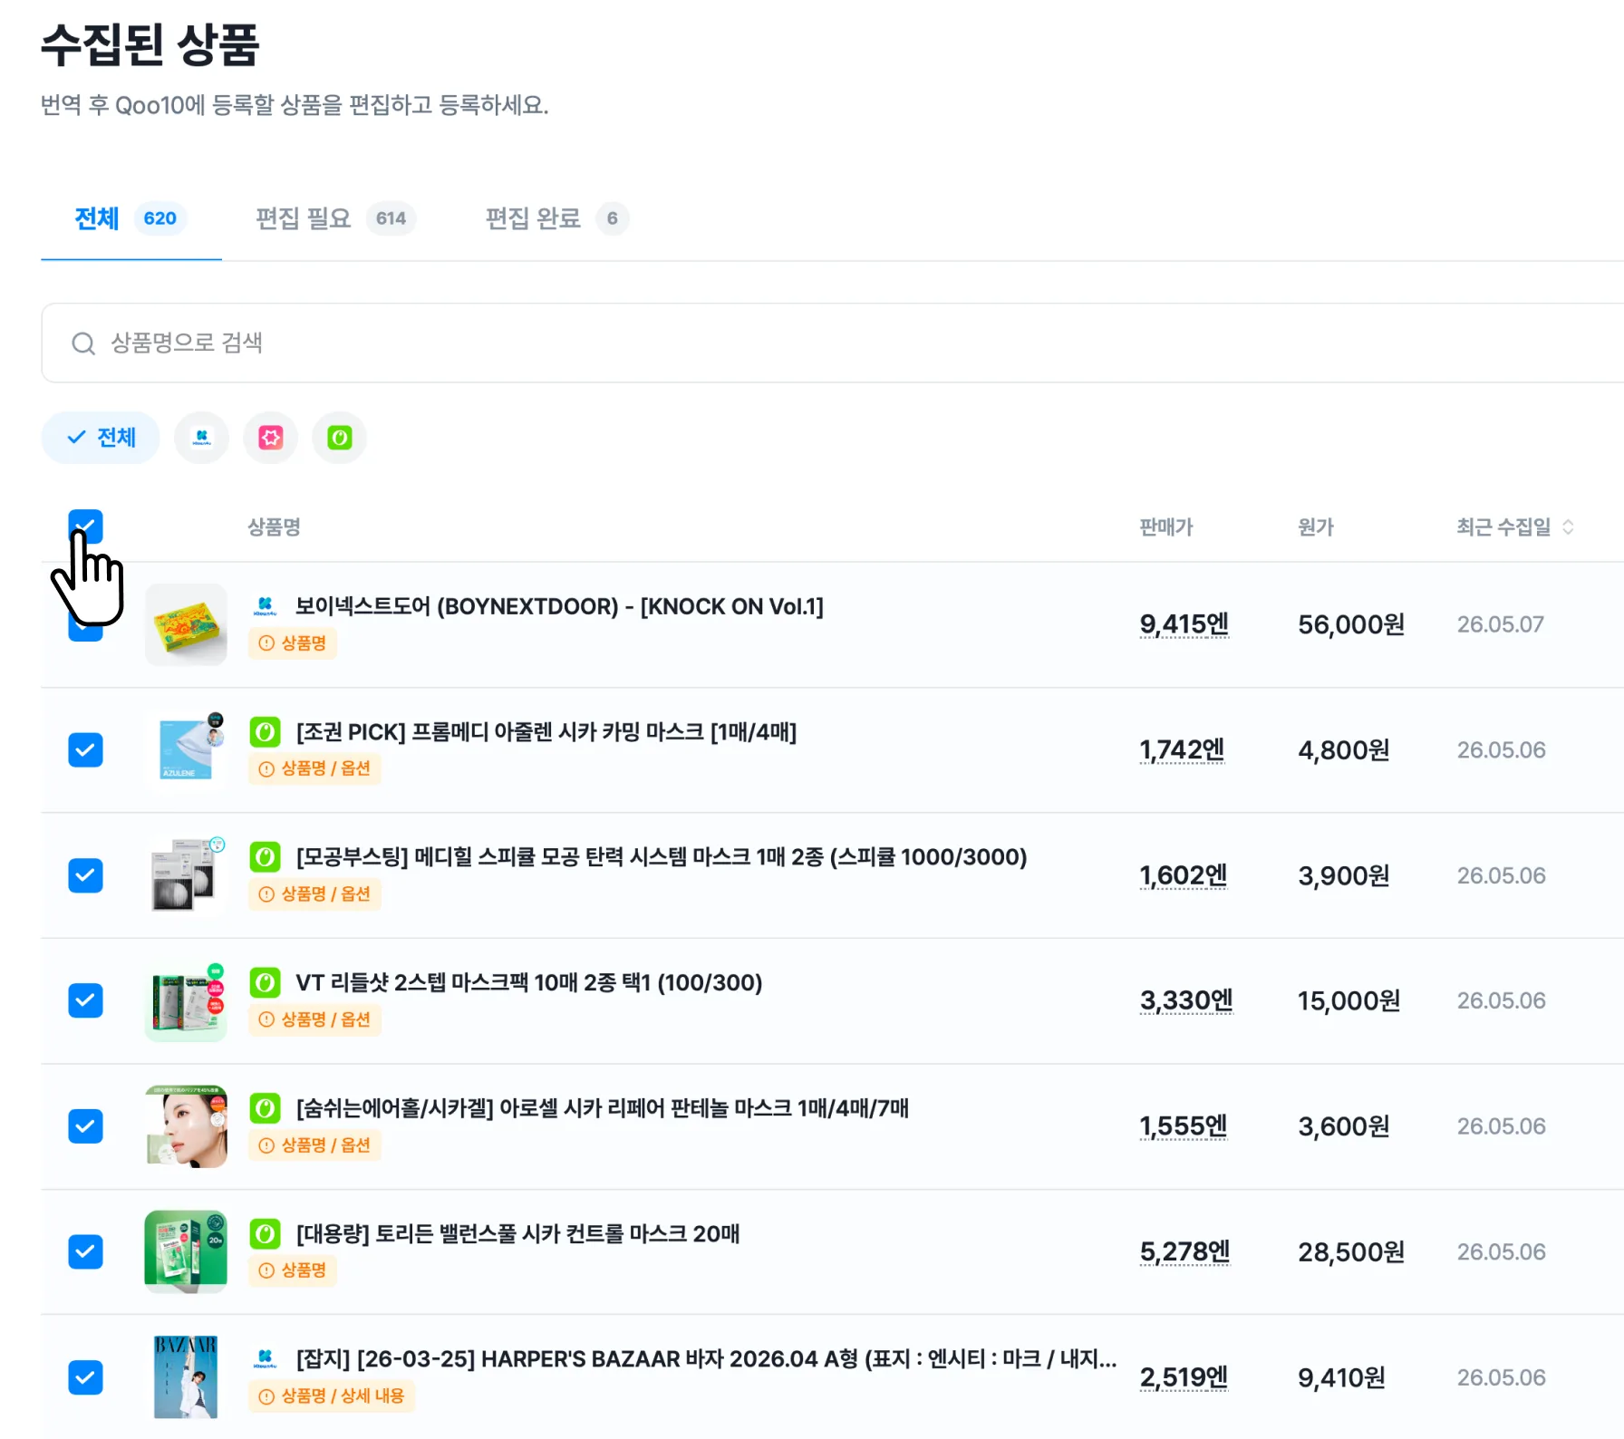Click the 28,500원 cost value
The image size is (1624, 1439).
click(x=1351, y=1251)
